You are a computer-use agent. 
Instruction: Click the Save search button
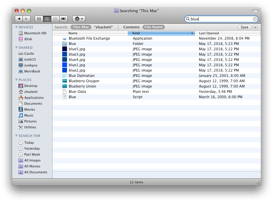(x=245, y=27)
